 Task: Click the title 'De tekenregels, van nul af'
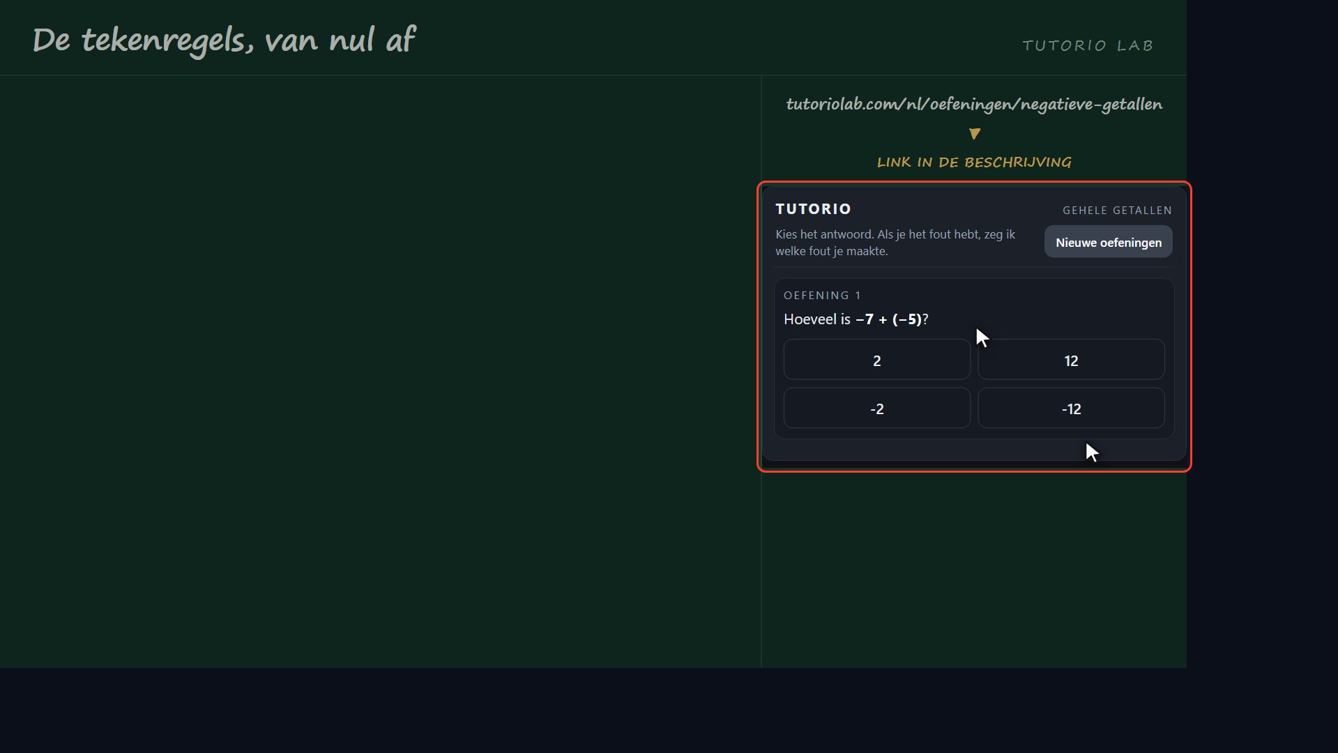(x=224, y=40)
